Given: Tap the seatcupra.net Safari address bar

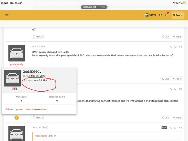Looking at the screenshot, I should click(x=94, y=7).
